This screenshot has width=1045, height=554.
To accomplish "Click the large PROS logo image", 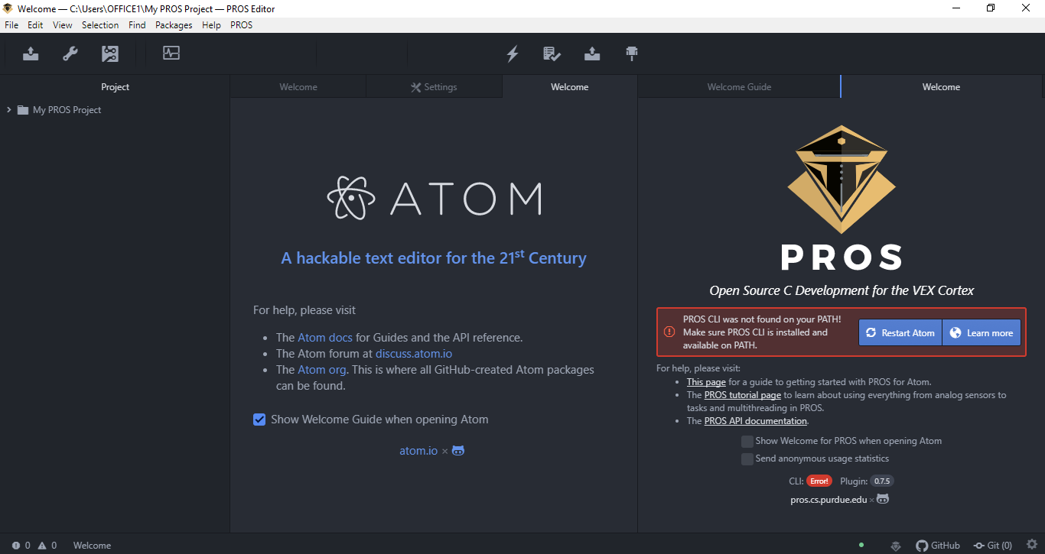I will pyautogui.click(x=842, y=197).
